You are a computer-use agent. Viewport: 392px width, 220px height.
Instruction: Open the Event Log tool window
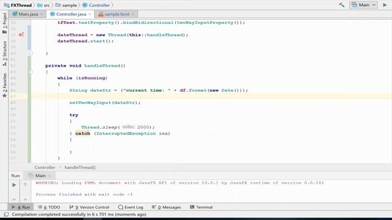coord(130,207)
